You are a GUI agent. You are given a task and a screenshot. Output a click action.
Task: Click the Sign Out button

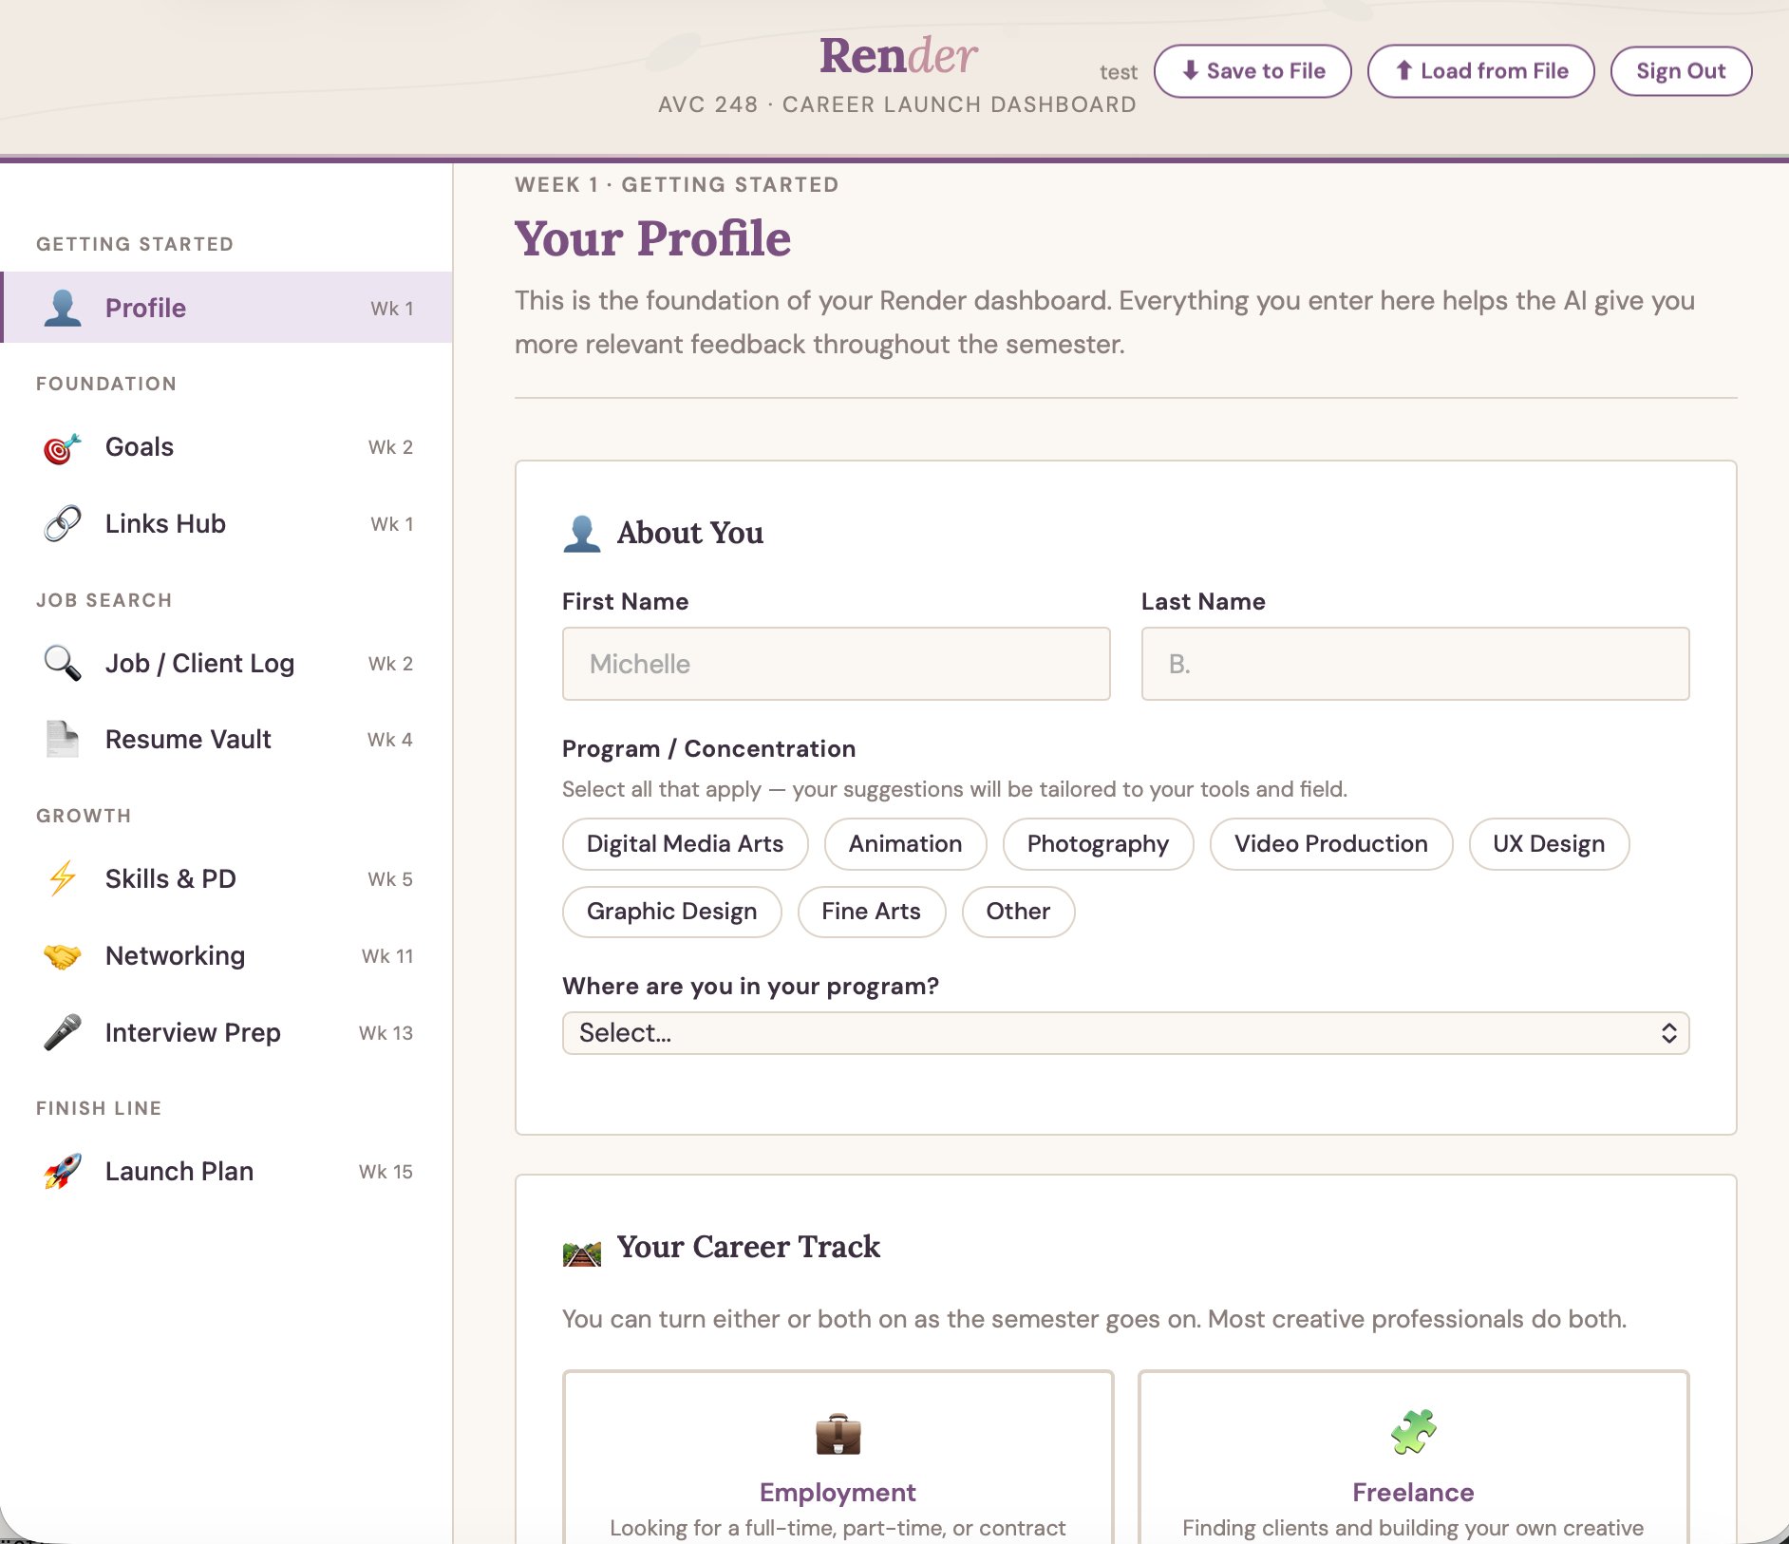click(1681, 71)
